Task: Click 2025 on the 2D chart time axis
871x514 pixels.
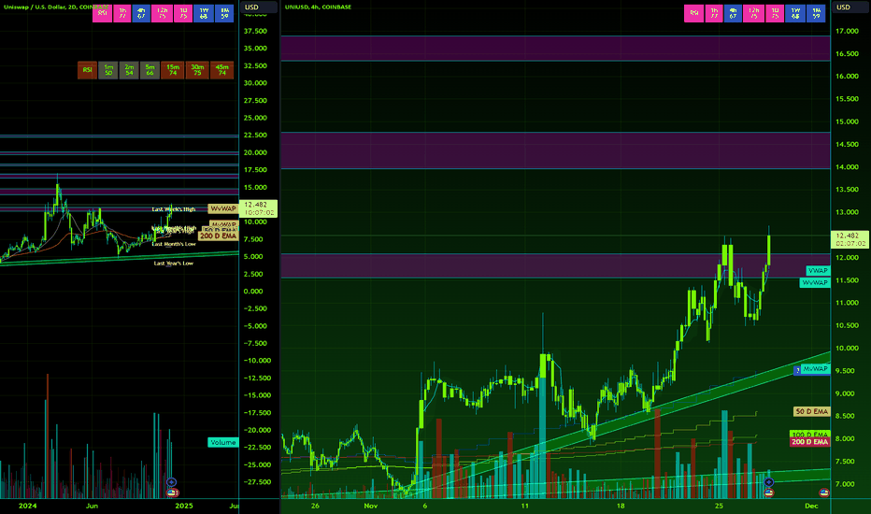Action: tap(184, 506)
